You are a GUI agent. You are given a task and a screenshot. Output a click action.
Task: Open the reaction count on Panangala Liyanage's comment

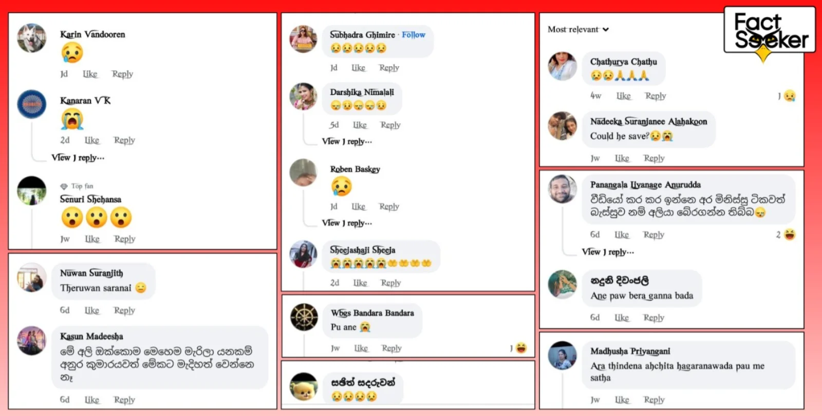point(786,234)
